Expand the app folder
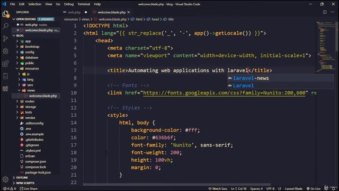 (28, 41)
